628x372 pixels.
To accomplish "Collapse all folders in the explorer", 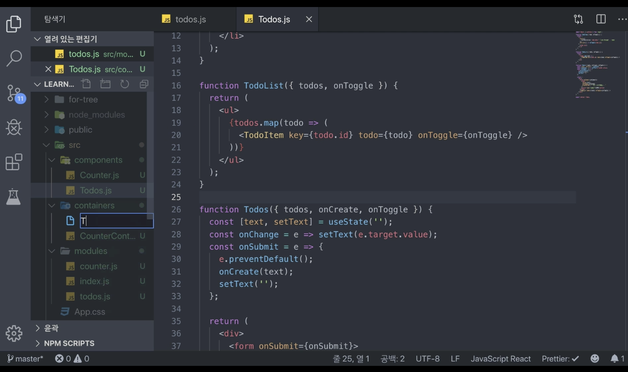I will 144,84.
